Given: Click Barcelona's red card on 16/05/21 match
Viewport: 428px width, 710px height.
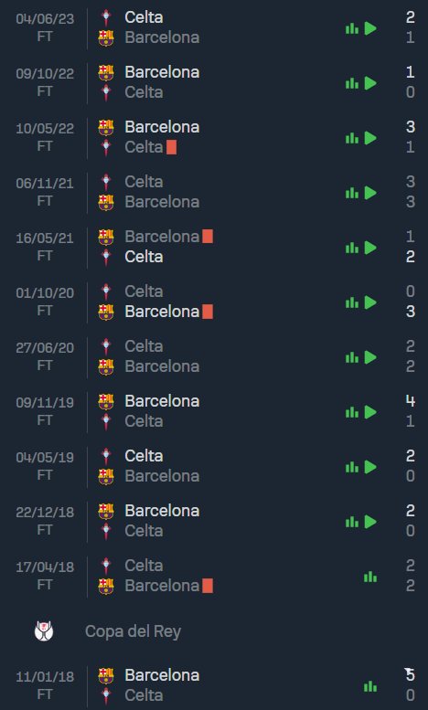Looking at the screenshot, I should coord(208,237).
